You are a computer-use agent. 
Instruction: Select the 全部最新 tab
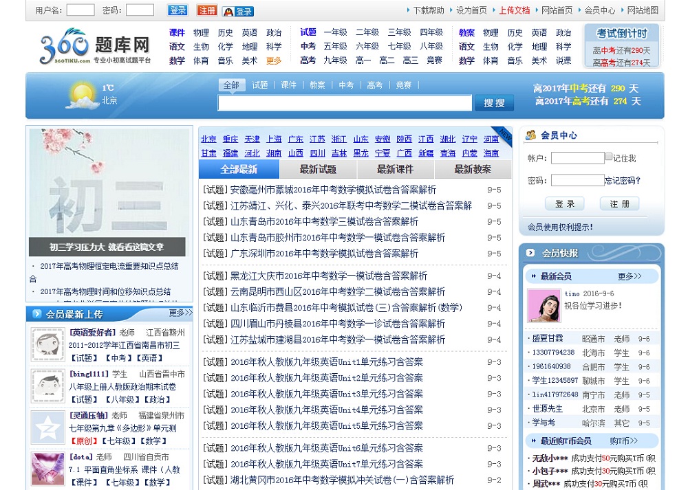(x=239, y=169)
